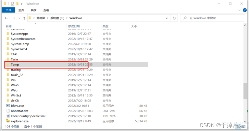Click the XML icon of CoreCountrySpecific.xml
This screenshot has height=131, width=249.
click(x=8, y=116)
